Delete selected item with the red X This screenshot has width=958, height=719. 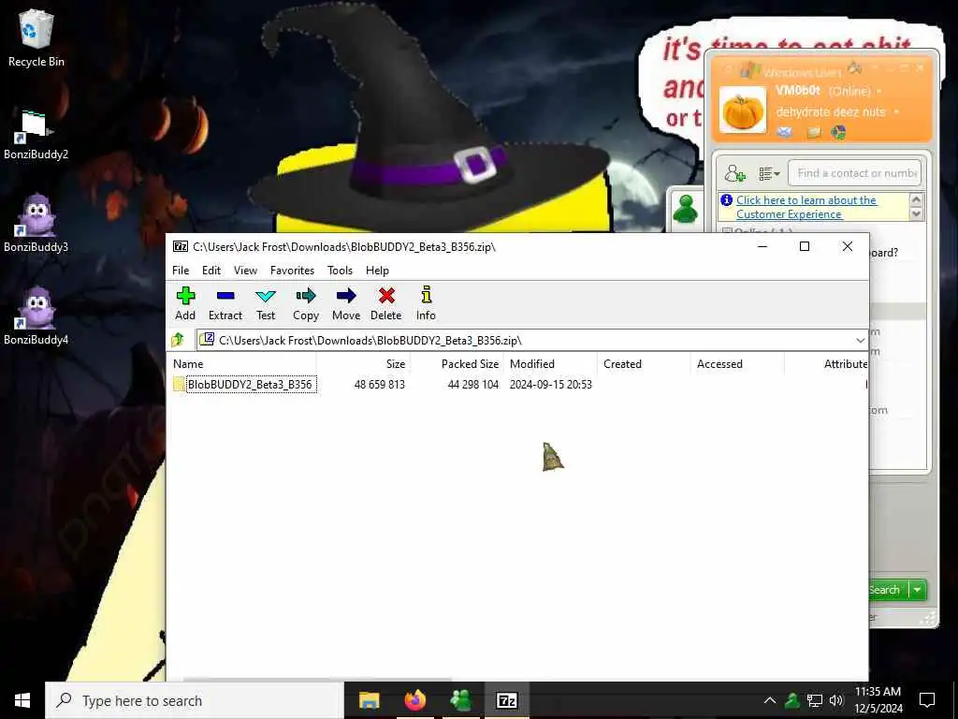(386, 303)
